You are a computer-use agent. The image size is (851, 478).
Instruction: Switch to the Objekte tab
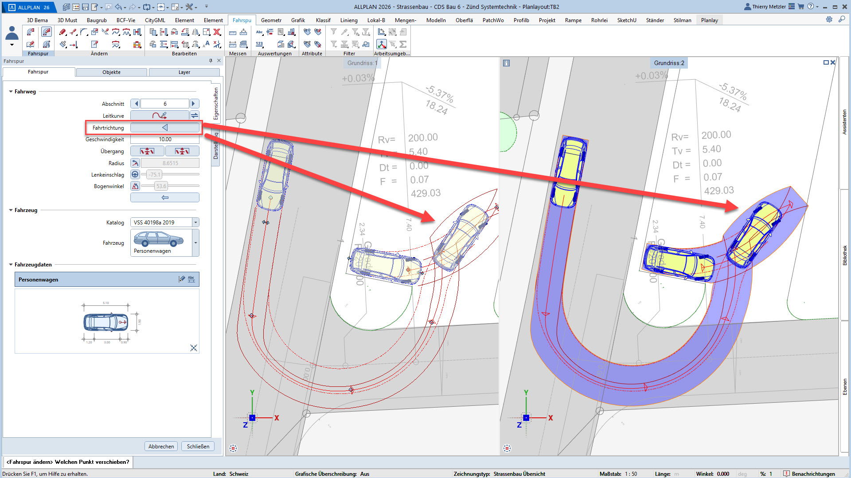[111, 72]
